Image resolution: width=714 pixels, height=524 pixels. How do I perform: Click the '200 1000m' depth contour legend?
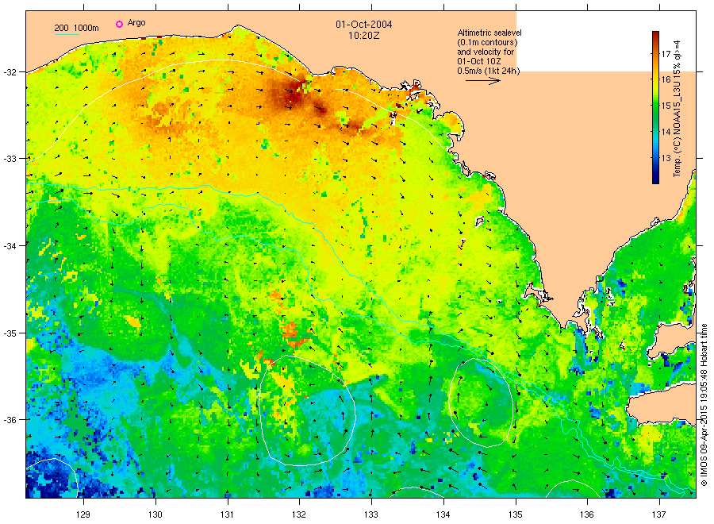click(76, 29)
